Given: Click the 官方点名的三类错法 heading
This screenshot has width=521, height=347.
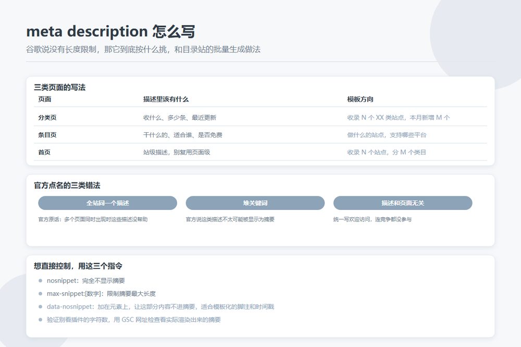Looking at the screenshot, I should (x=67, y=185).
